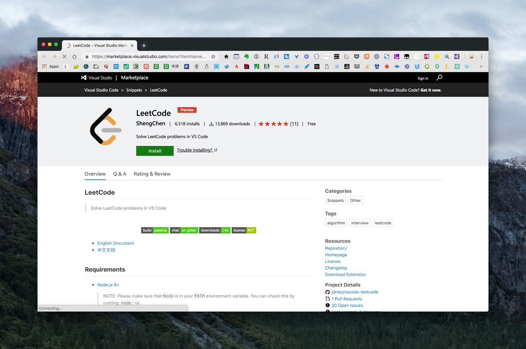Click the Evernote elephant extension icon
The width and height of the screenshot is (526, 349).
246,57
